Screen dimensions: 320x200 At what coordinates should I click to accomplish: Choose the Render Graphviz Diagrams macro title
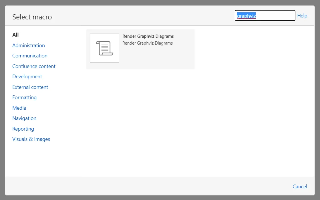click(148, 36)
